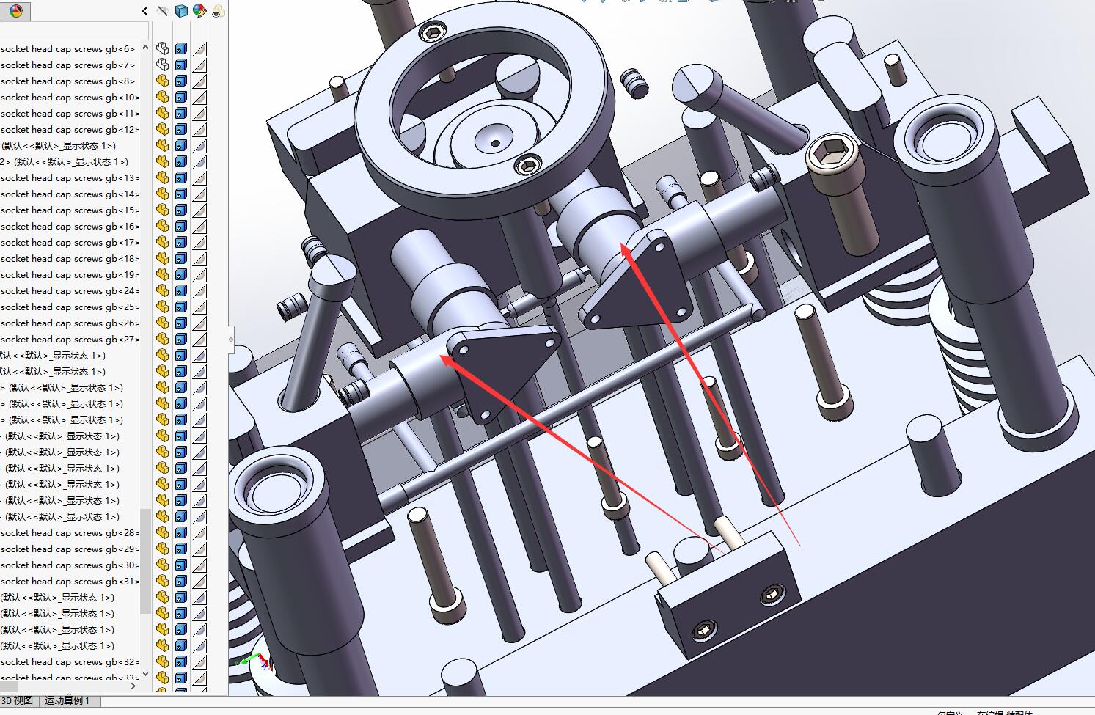Open the DisplayManager appearance tab
This screenshot has width=1095, height=715.
click(15, 11)
